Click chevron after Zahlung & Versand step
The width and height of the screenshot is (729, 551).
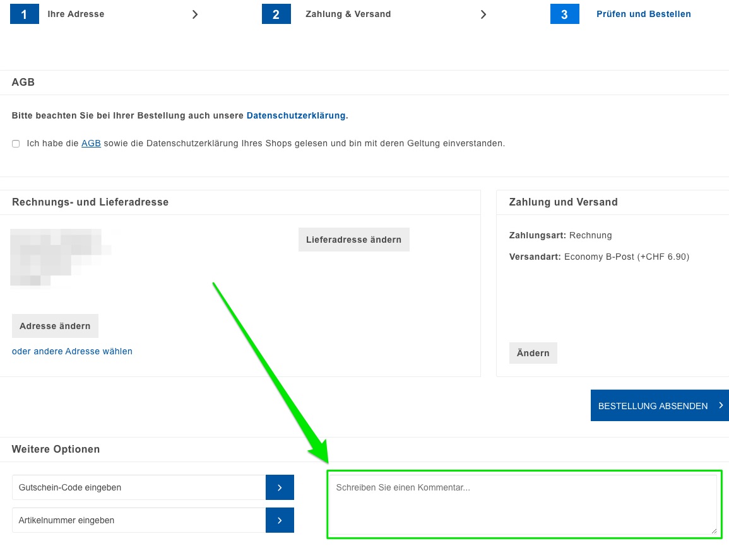pos(483,14)
